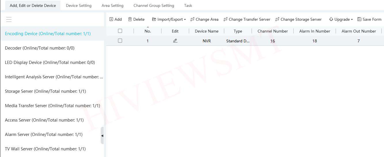
Task: Collapse the left sidebar with arrow handle
Action: (x=102, y=135)
